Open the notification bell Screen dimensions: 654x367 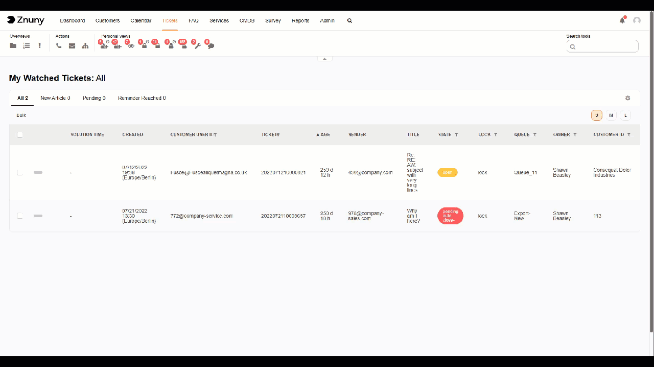click(622, 19)
